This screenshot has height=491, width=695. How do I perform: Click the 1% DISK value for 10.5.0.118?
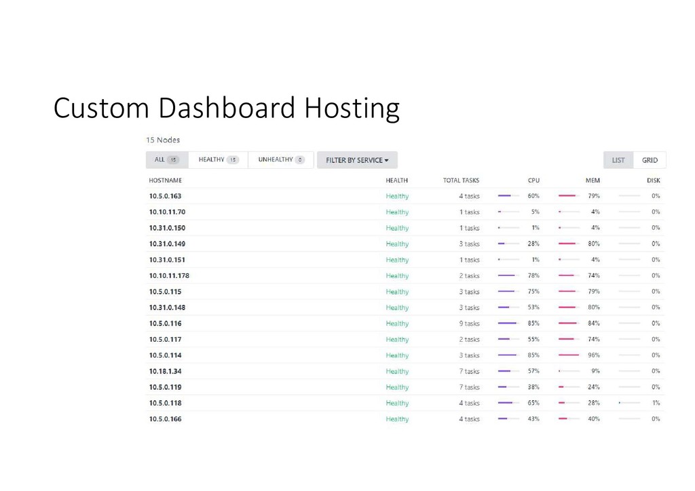pyautogui.click(x=656, y=403)
